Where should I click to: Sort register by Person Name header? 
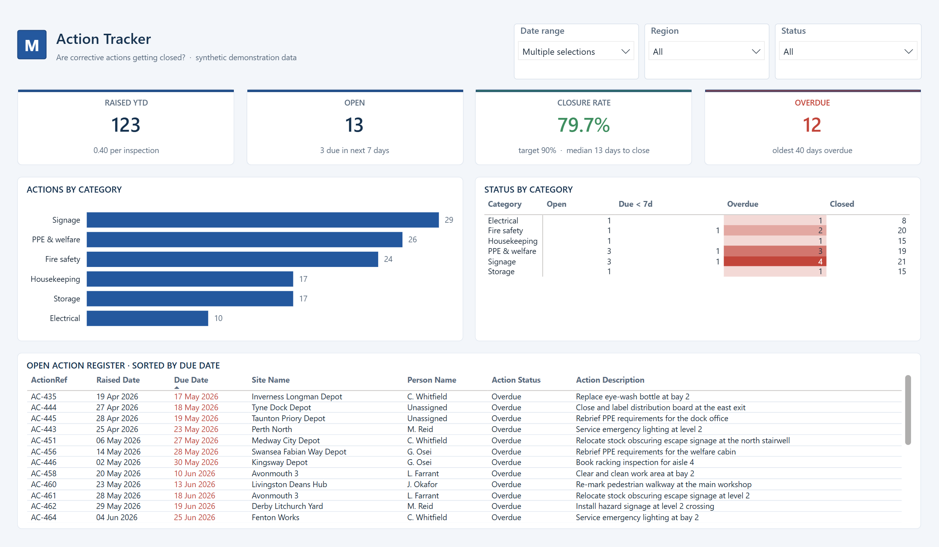(x=431, y=380)
